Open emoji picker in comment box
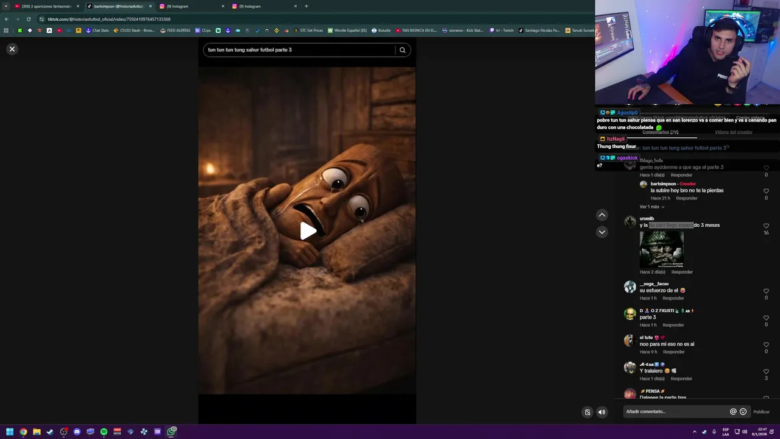This screenshot has height=439, width=780. (743, 412)
